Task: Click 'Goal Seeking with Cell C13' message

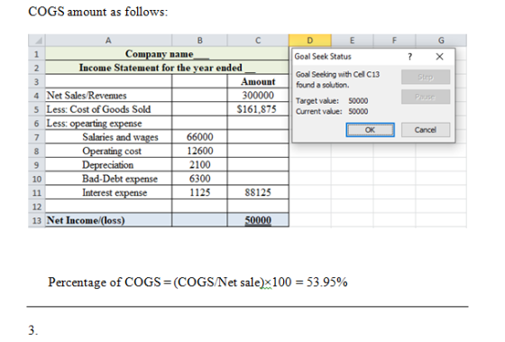Action: [337, 79]
